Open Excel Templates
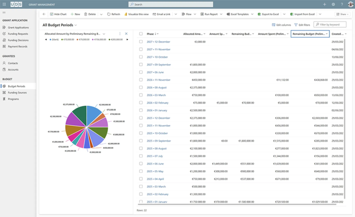355x217 pixels. tap(238, 14)
